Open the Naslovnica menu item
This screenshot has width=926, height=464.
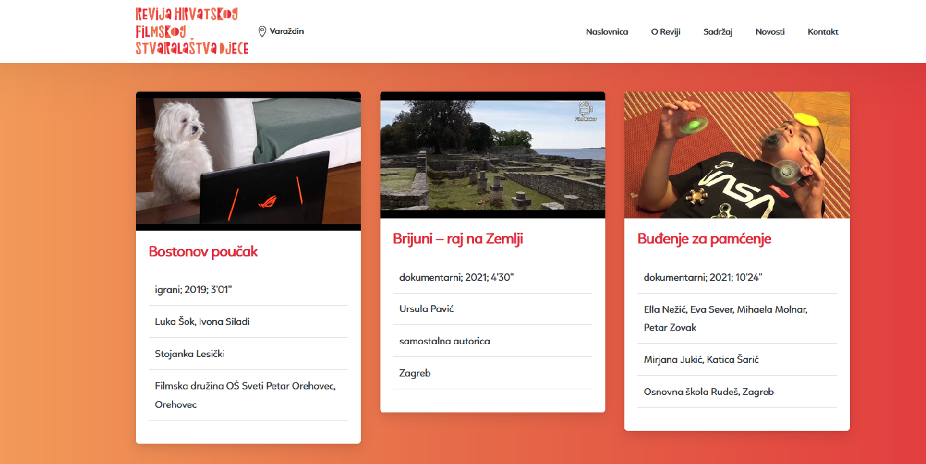click(x=607, y=32)
